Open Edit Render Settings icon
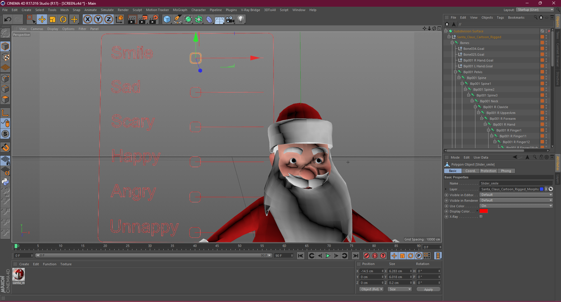Screen dimensions: 561x302 [x=154, y=20]
